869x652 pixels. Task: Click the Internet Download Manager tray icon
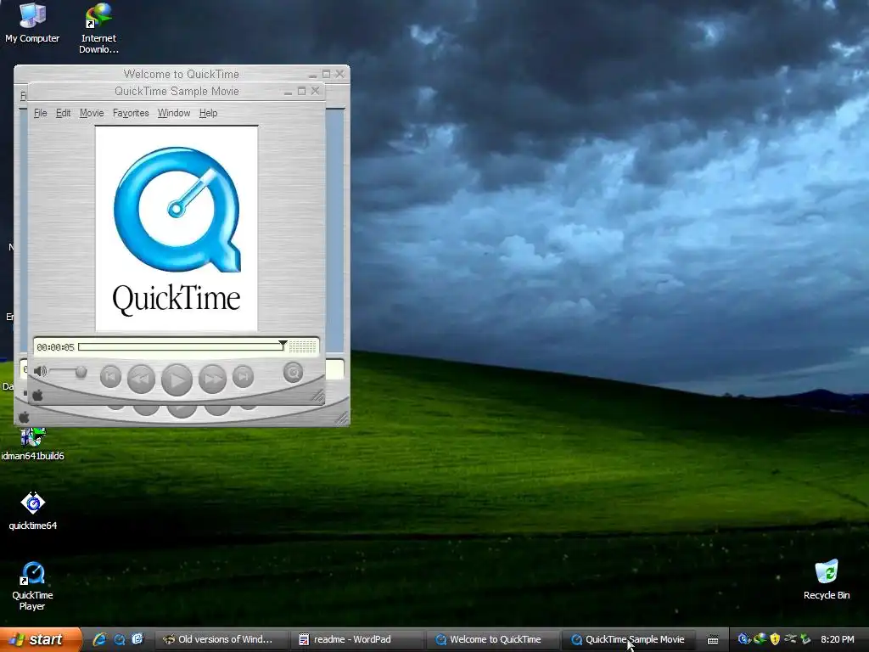coord(760,639)
